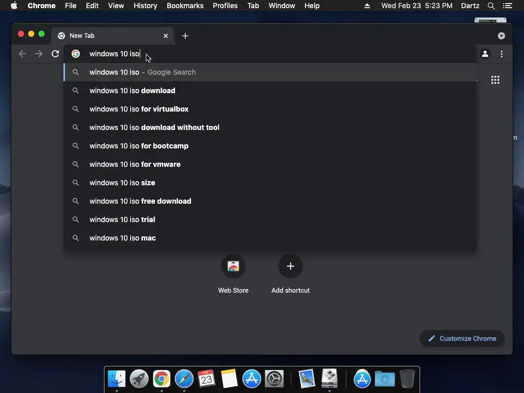Image resolution: width=524 pixels, height=393 pixels.
Task: Click the Google logo in address bar
Action: point(76,54)
